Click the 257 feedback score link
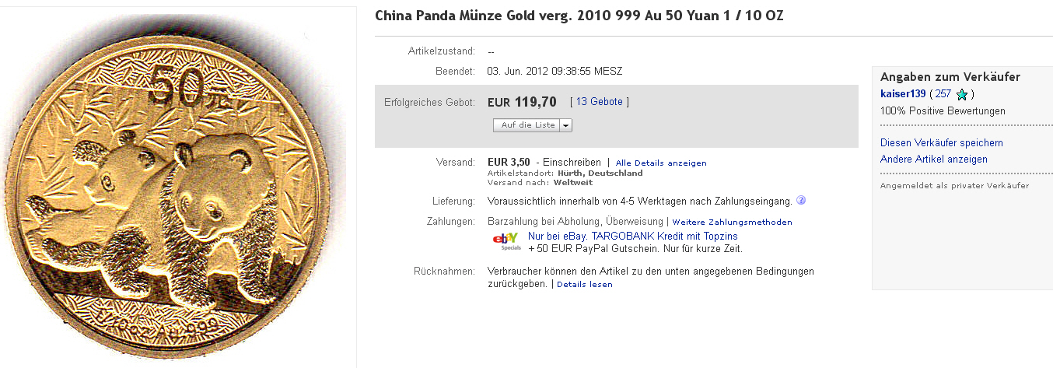The height and width of the screenshot is (368, 1053). pos(943,94)
